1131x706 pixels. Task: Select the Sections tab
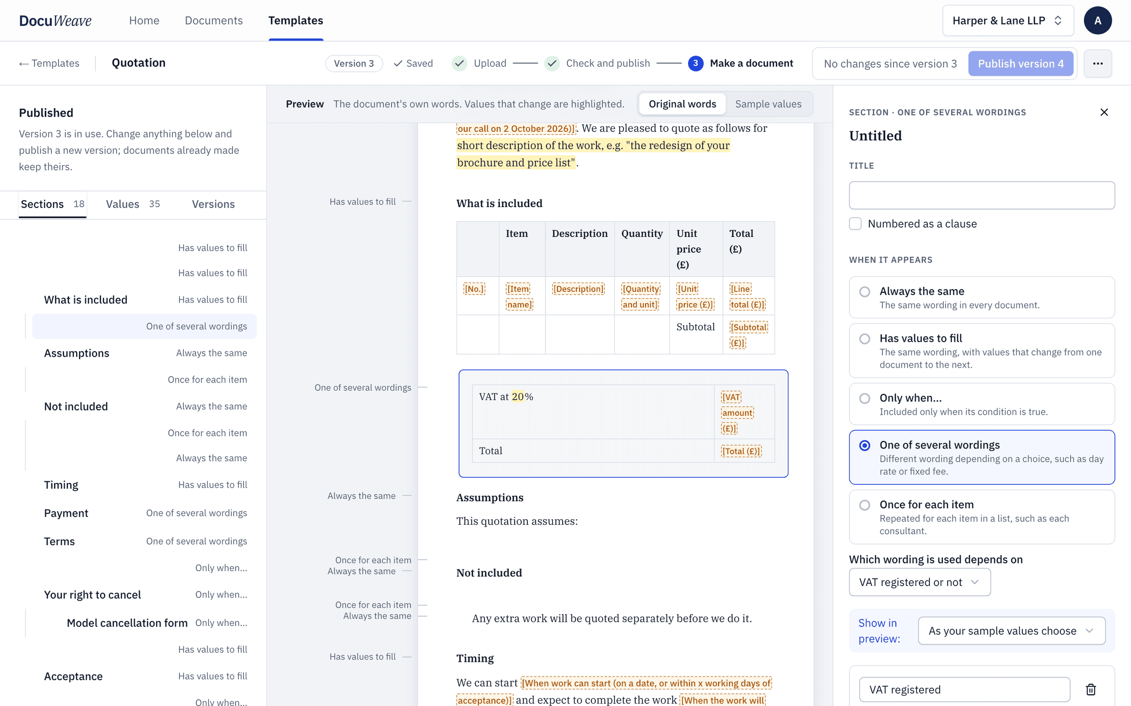[52, 204]
